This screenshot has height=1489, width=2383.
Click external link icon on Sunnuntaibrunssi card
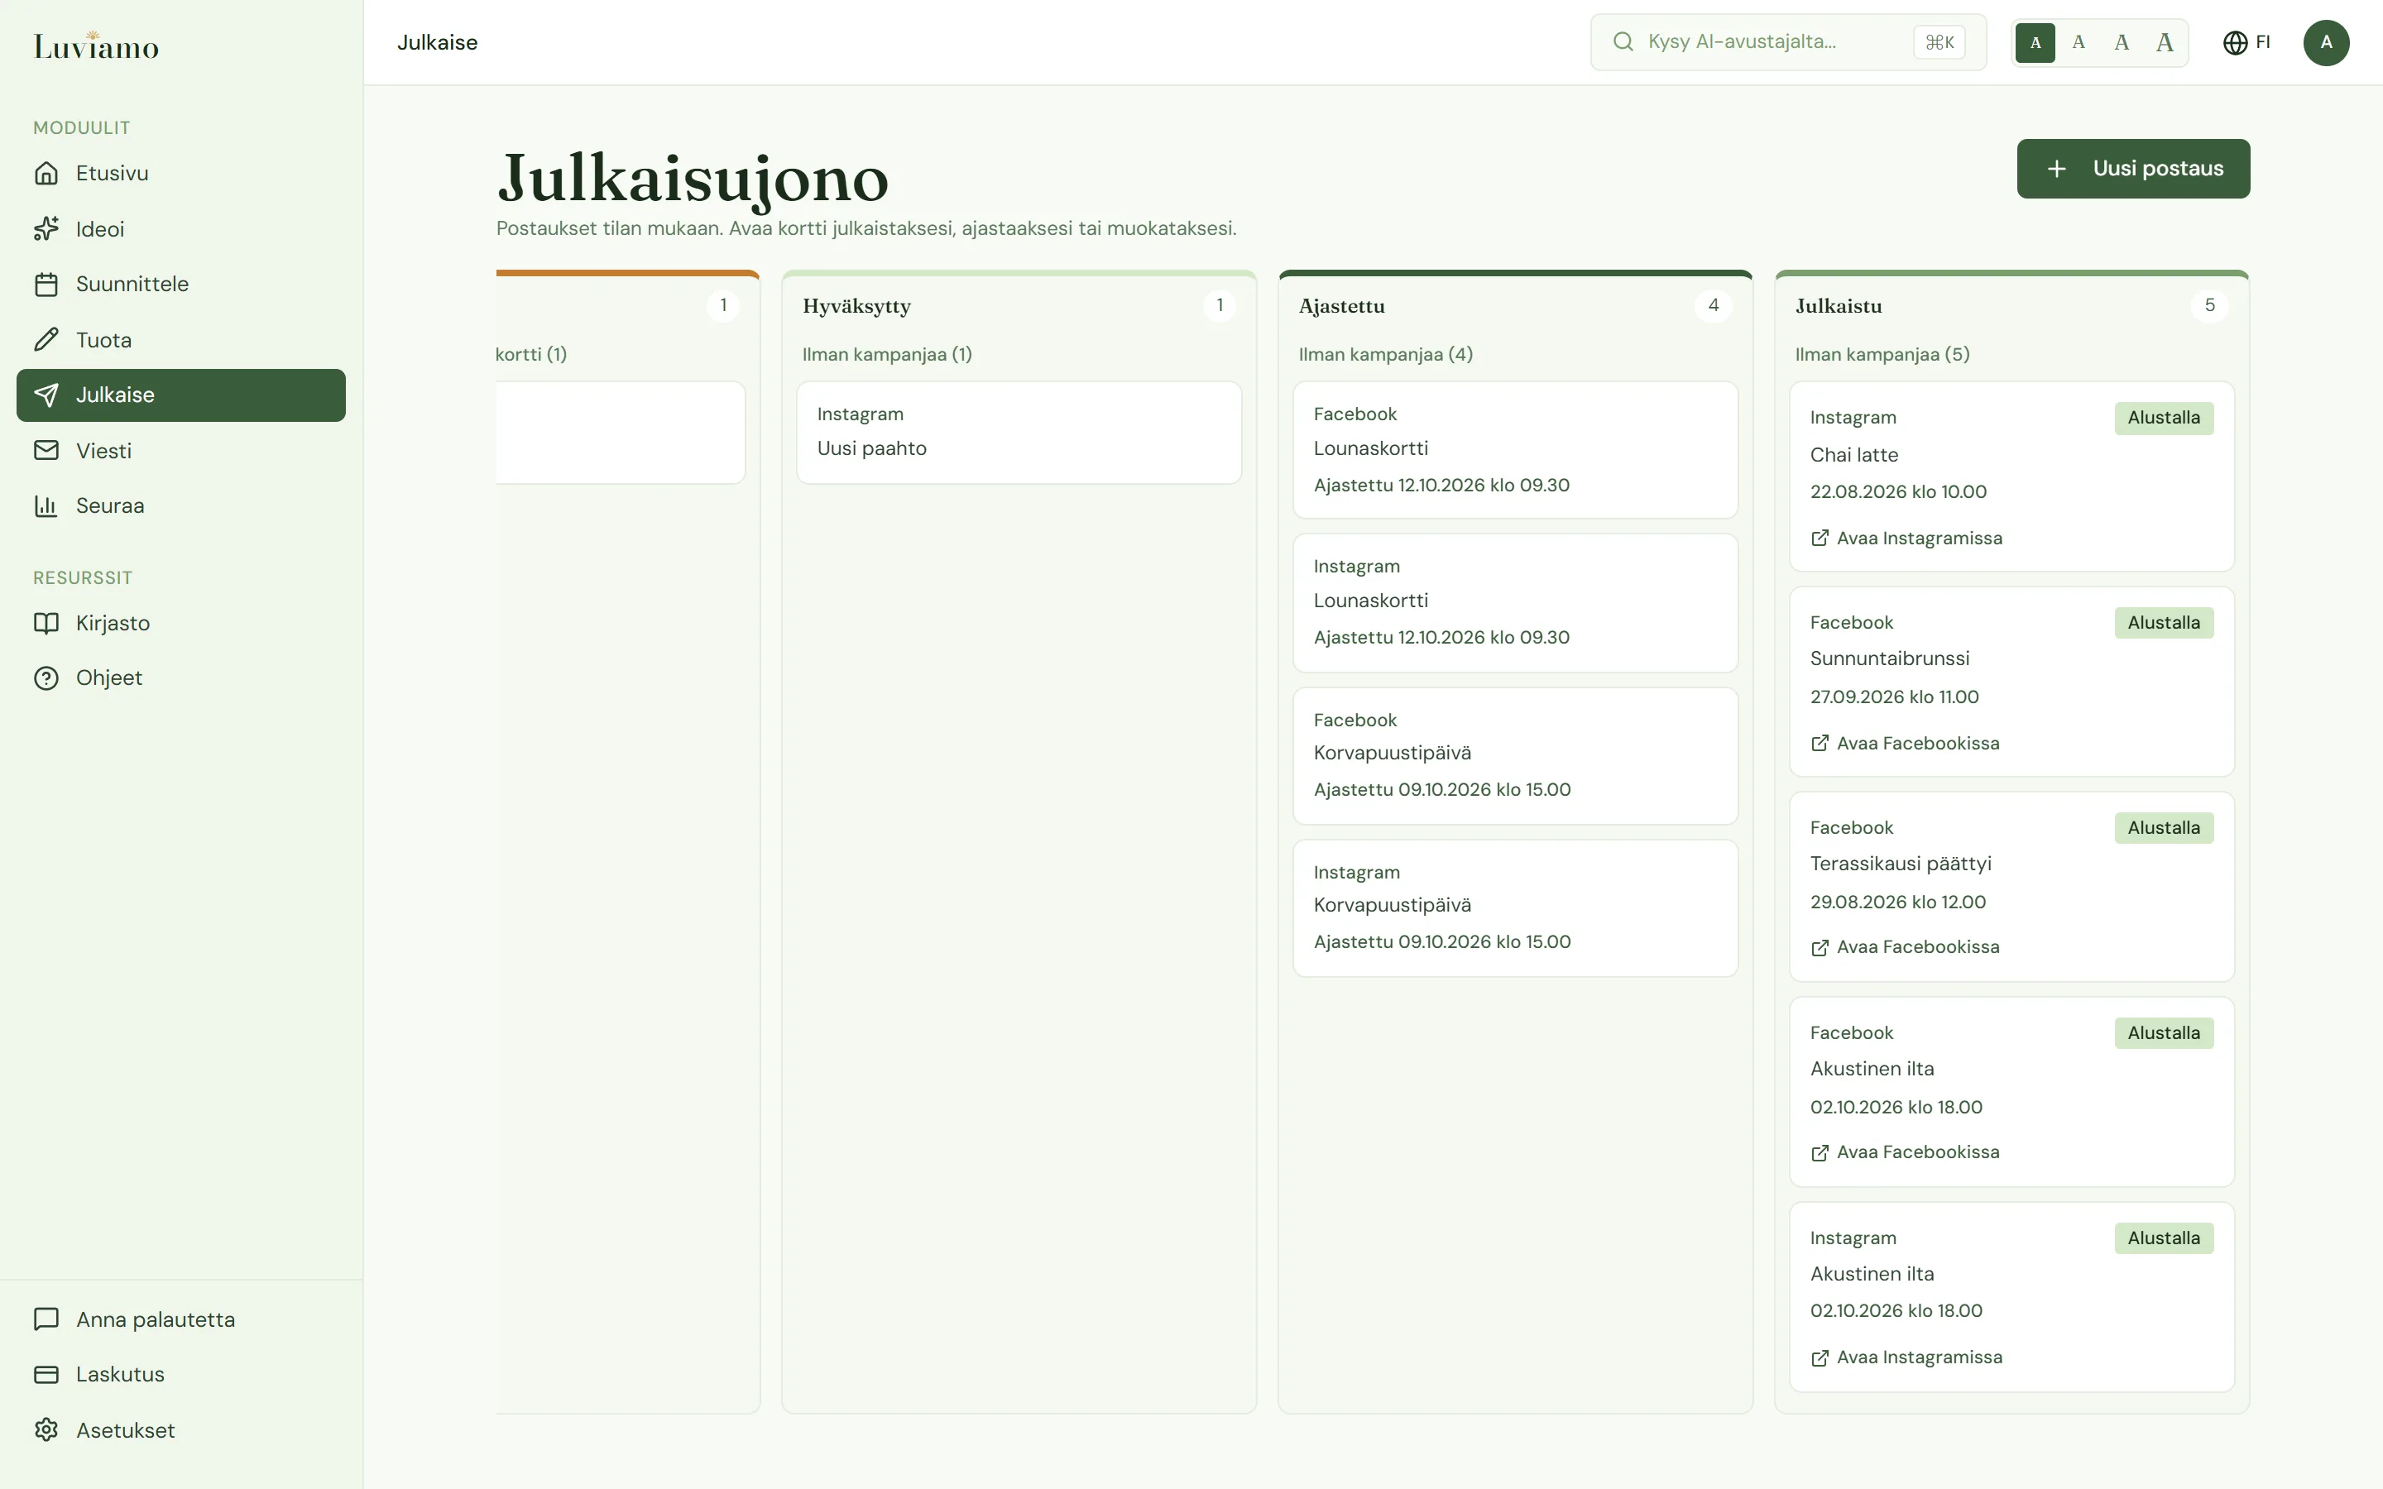(x=1820, y=743)
